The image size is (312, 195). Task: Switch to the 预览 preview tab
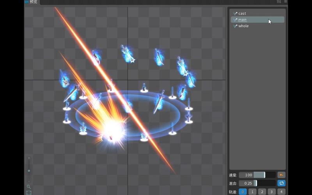34,2
